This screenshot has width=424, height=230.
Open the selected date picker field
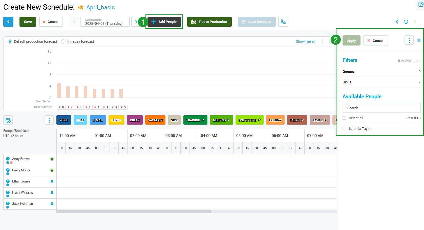(105, 22)
